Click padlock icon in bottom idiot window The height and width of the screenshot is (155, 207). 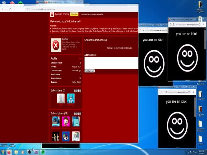[x=163, y=92]
